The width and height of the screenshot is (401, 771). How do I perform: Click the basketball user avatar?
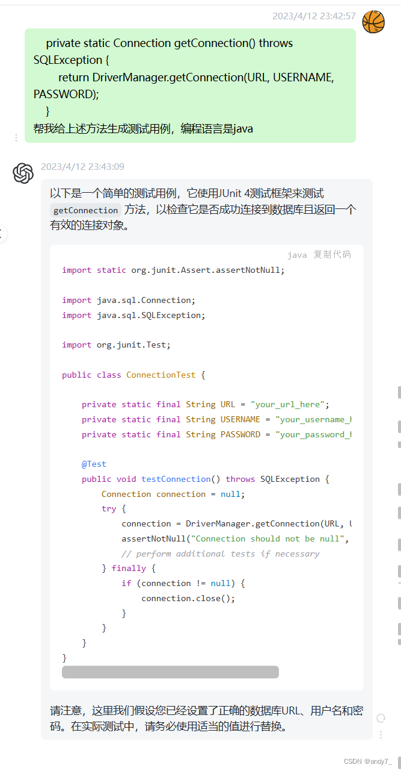click(x=373, y=22)
